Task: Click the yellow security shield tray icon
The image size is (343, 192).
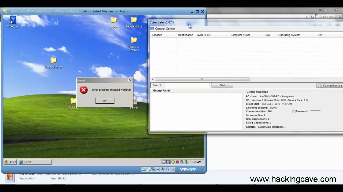Action: point(173,162)
